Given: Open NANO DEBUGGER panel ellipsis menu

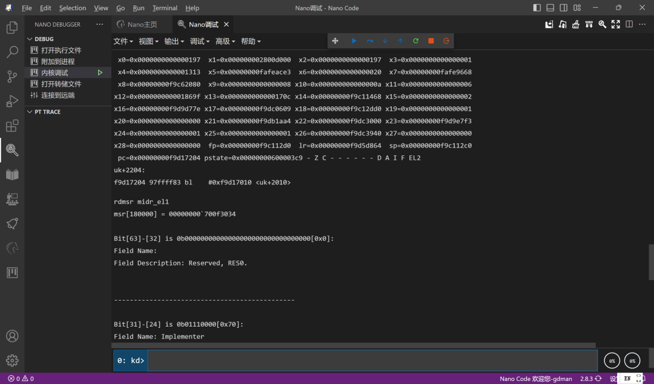Looking at the screenshot, I should click(99, 25).
